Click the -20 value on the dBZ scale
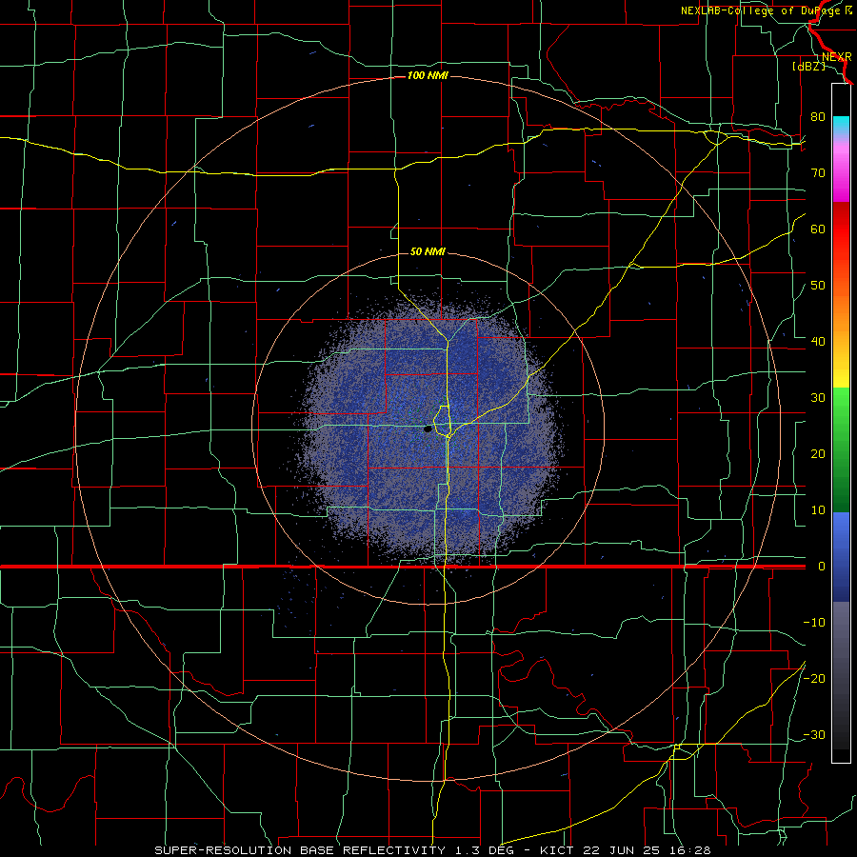857x857 pixels. [x=814, y=679]
